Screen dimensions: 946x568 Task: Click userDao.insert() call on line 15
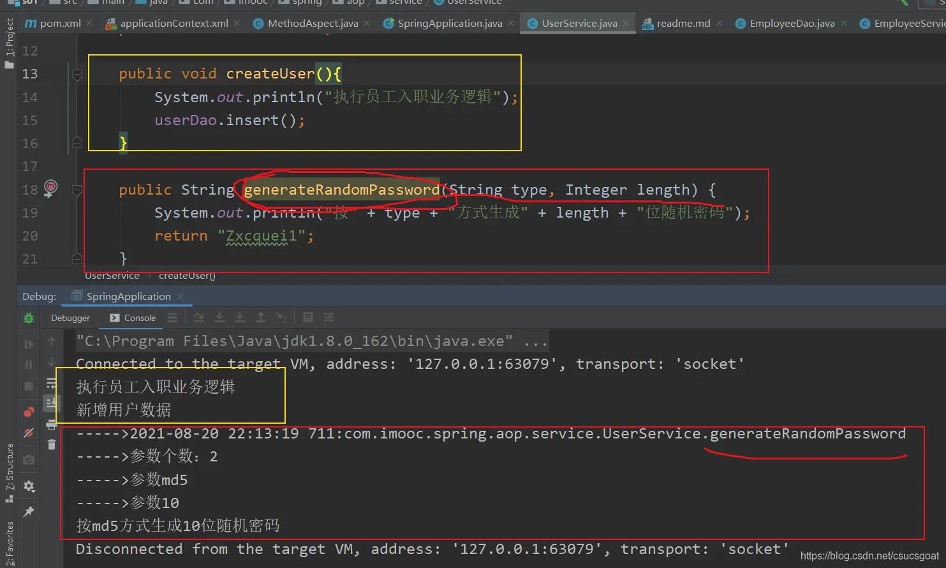230,121
